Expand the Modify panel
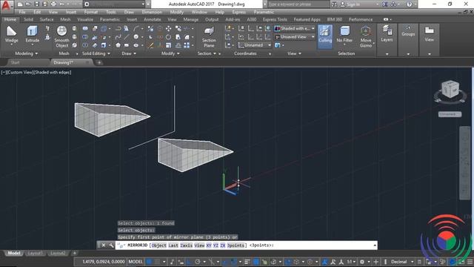The height and width of the screenshot is (267, 474). click(170, 53)
